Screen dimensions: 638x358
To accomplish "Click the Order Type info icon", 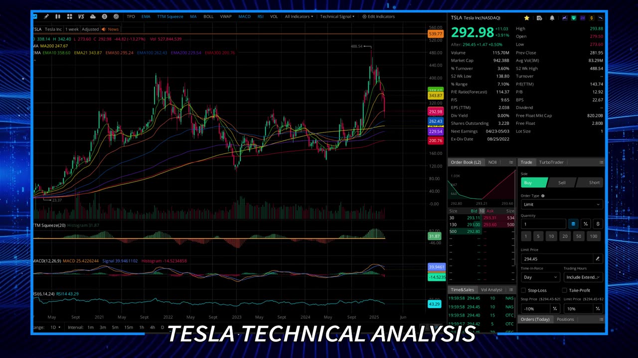I will (543, 196).
